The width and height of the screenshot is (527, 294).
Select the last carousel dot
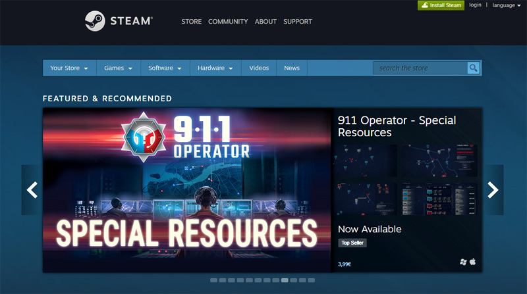click(311, 280)
